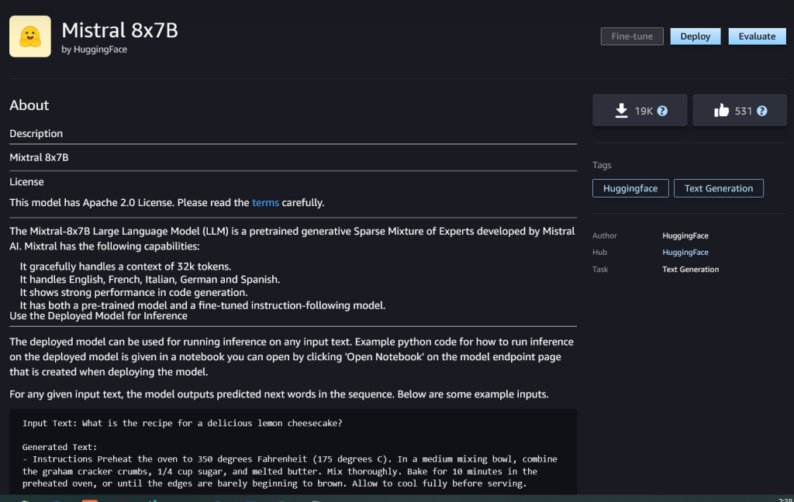Screen dimensions: 794x502
Task: Click the Deploy button
Action: pyautogui.click(x=696, y=36)
